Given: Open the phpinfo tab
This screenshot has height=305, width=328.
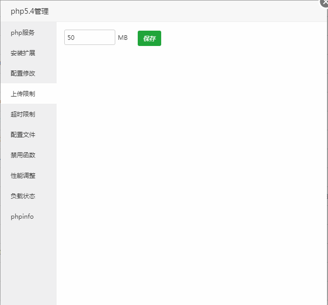Looking at the screenshot, I should click(x=29, y=217).
